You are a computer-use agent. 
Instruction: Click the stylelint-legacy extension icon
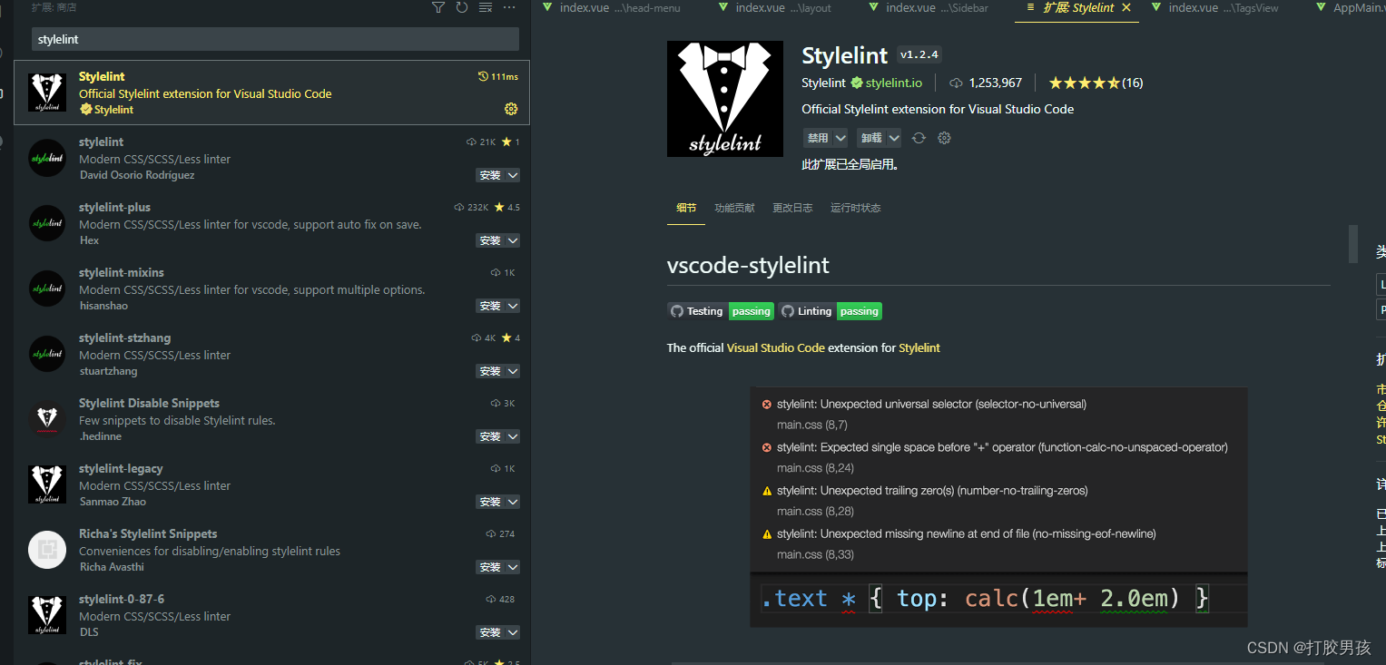47,484
